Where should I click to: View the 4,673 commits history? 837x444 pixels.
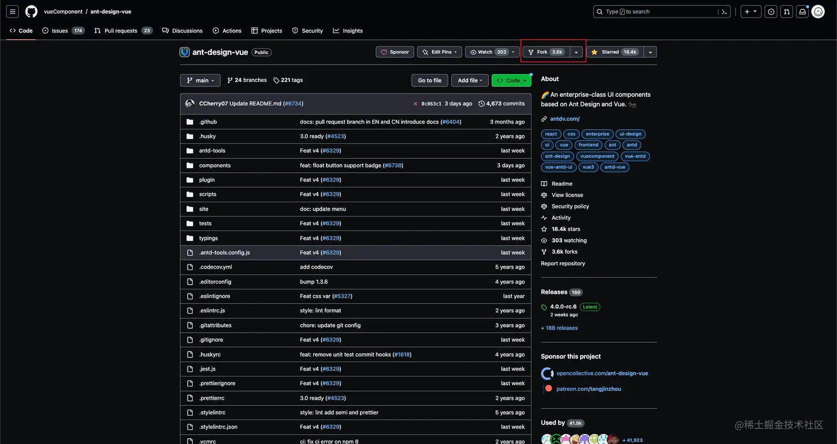pyautogui.click(x=502, y=104)
